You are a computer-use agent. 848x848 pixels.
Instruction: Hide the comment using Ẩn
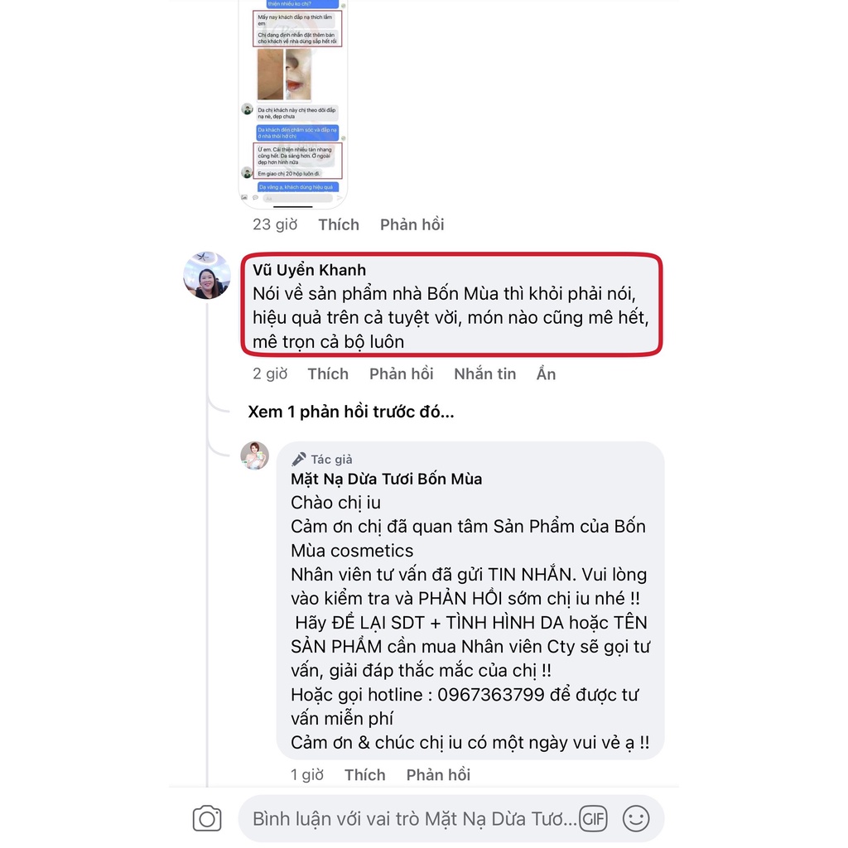(x=547, y=373)
